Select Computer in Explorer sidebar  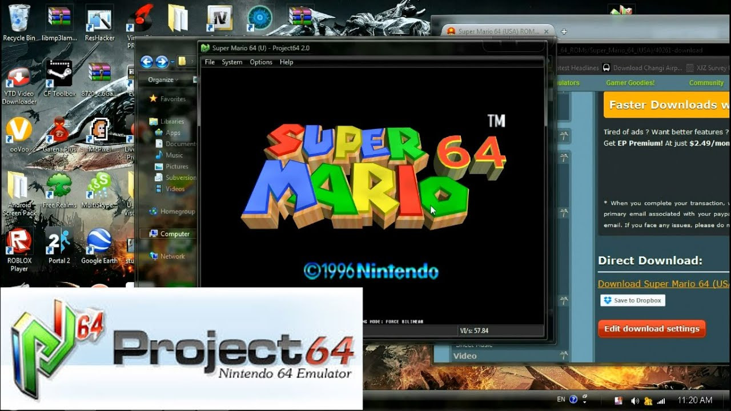[168, 234]
